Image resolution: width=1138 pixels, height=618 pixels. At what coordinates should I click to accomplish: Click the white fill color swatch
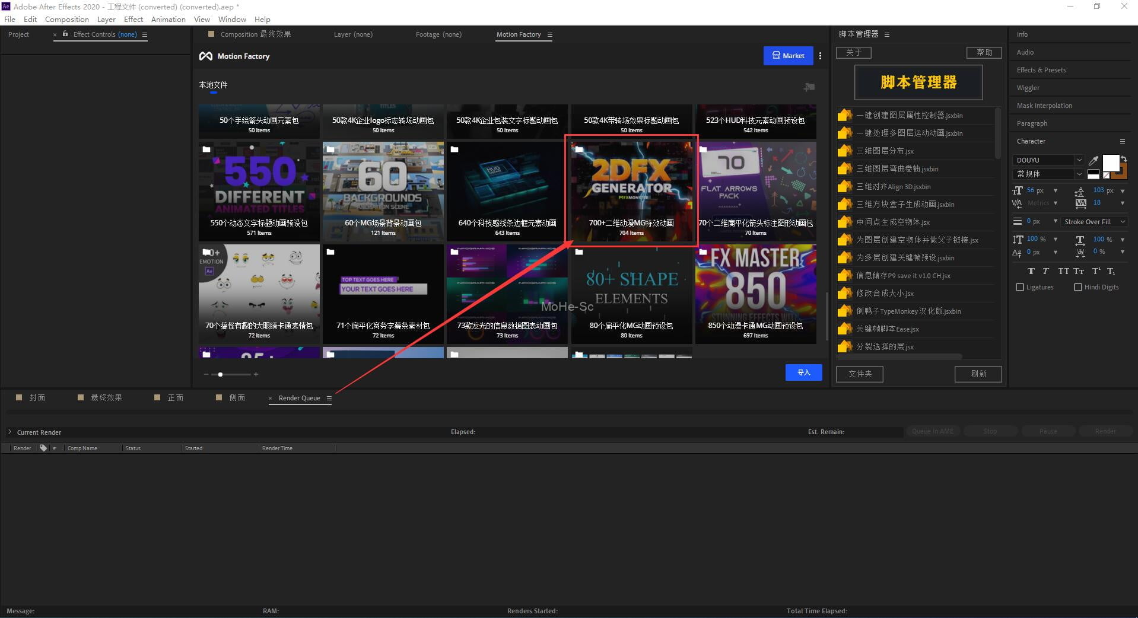click(x=1110, y=163)
